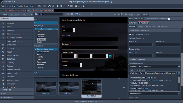
Task: Click the Hyperlink control icon in palette
Action: click(x=3, y=23)
